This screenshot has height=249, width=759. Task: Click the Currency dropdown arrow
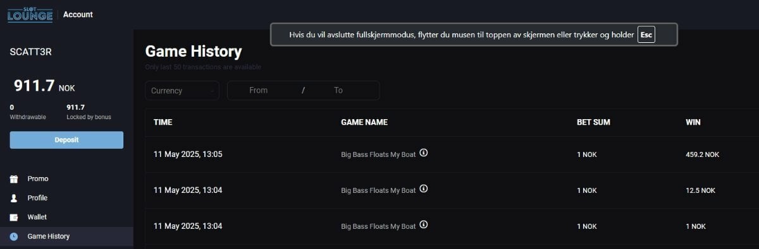211,91
